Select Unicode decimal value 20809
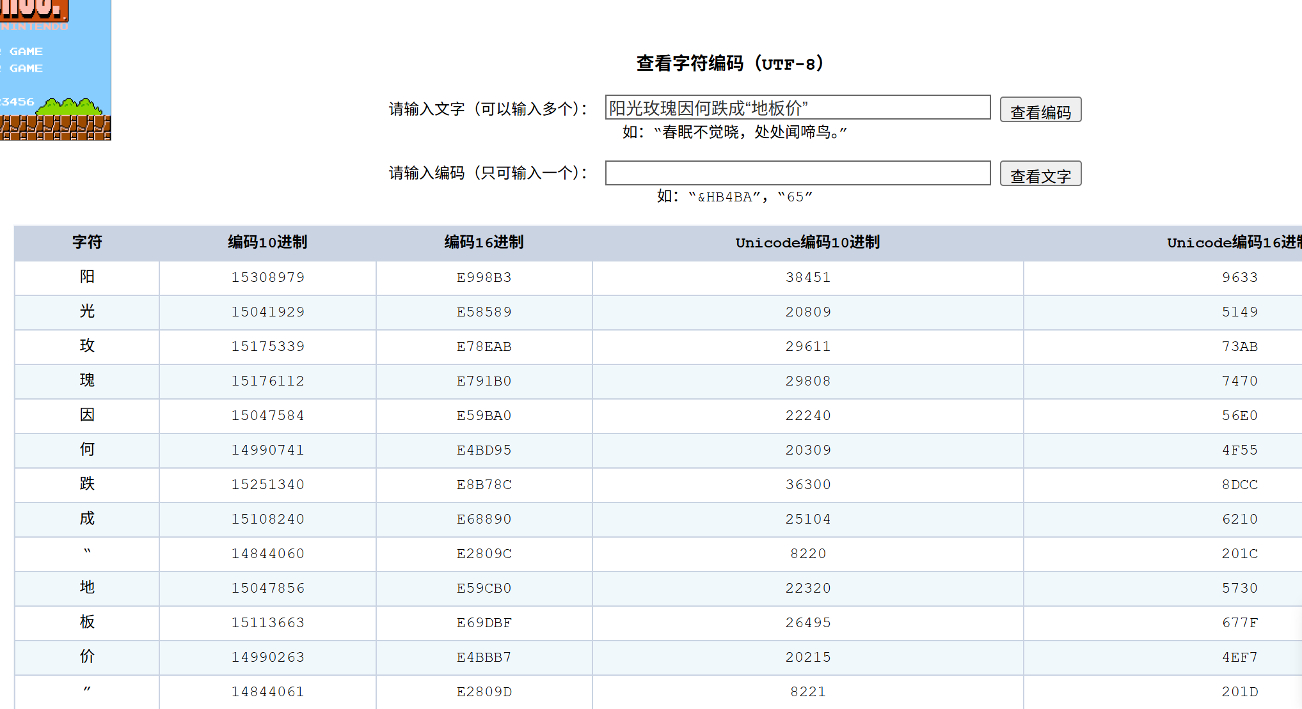 tap(807, 312)
